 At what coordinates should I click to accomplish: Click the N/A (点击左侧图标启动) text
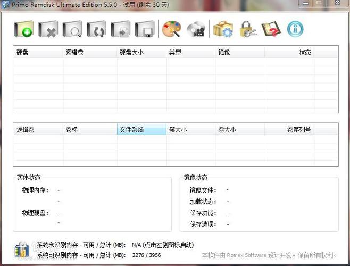163,245
